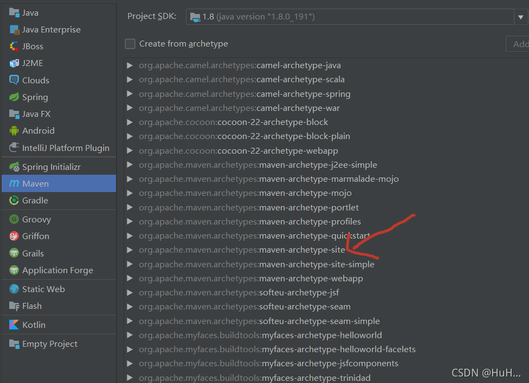Click the SDK folder icon in the Project SDK field
Viewport: 529px width, 383px height.
pyautogui.click(x=195, y=17)
